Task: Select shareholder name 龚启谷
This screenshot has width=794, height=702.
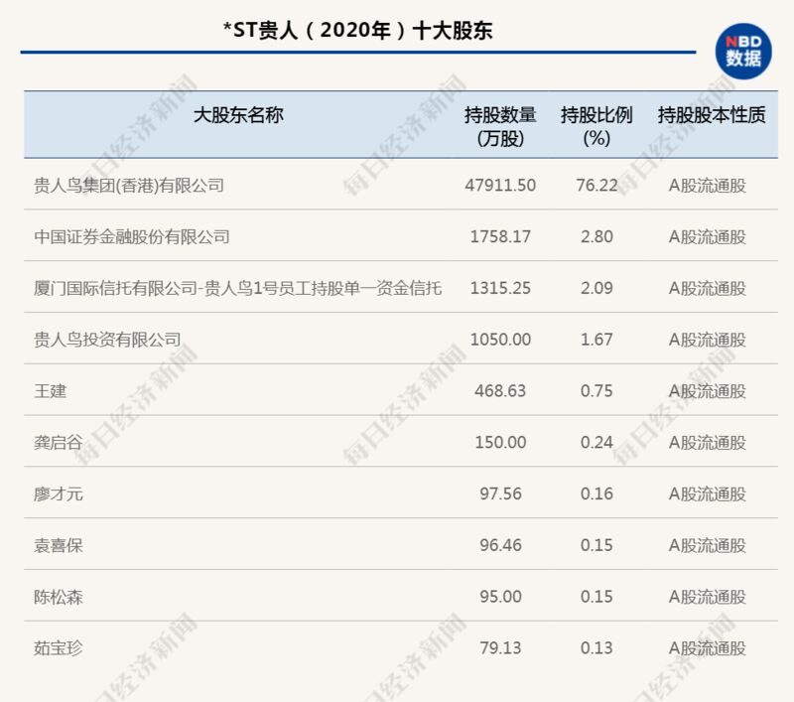Action: [59, 442]
